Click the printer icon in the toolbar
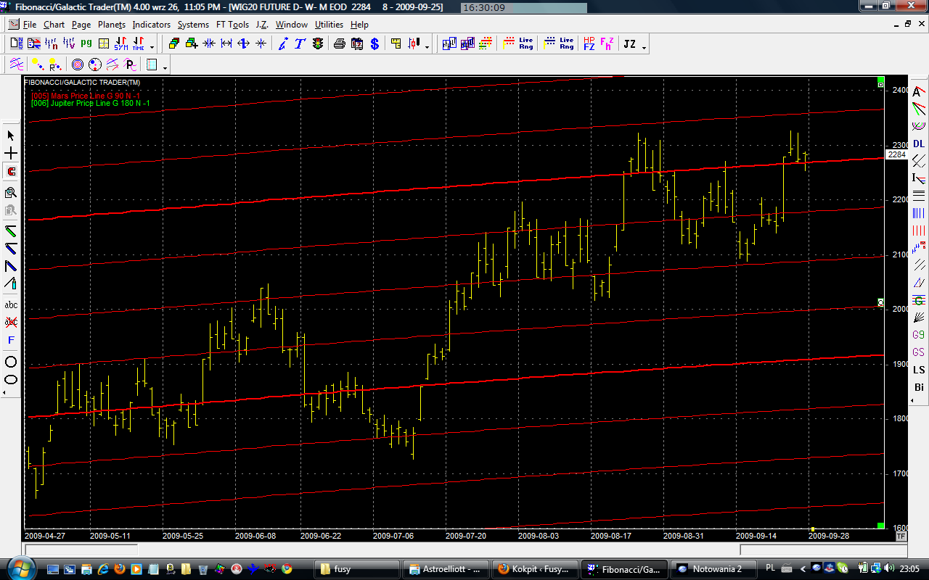This screenshot has width=929, height=580. 339,43
